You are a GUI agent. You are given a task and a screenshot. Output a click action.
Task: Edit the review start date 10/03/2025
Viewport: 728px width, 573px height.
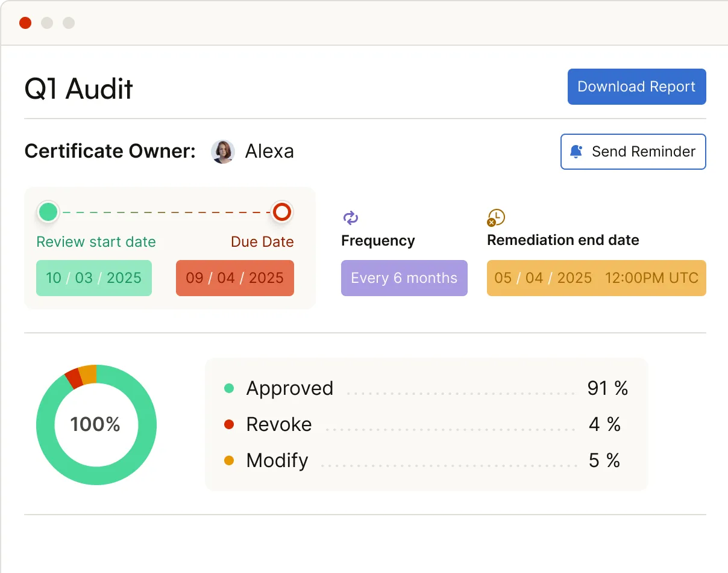(x=94, y=278)
